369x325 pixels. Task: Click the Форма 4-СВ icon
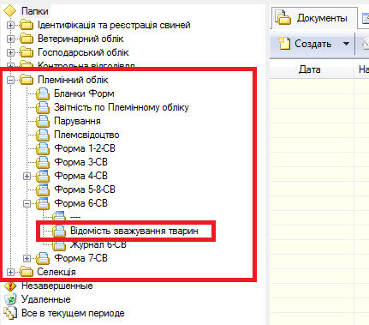[x=43, y=176]
